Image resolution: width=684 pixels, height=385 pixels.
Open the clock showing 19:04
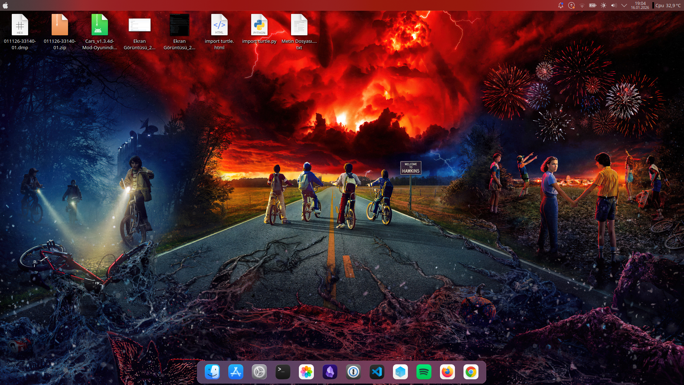(640, 5)
